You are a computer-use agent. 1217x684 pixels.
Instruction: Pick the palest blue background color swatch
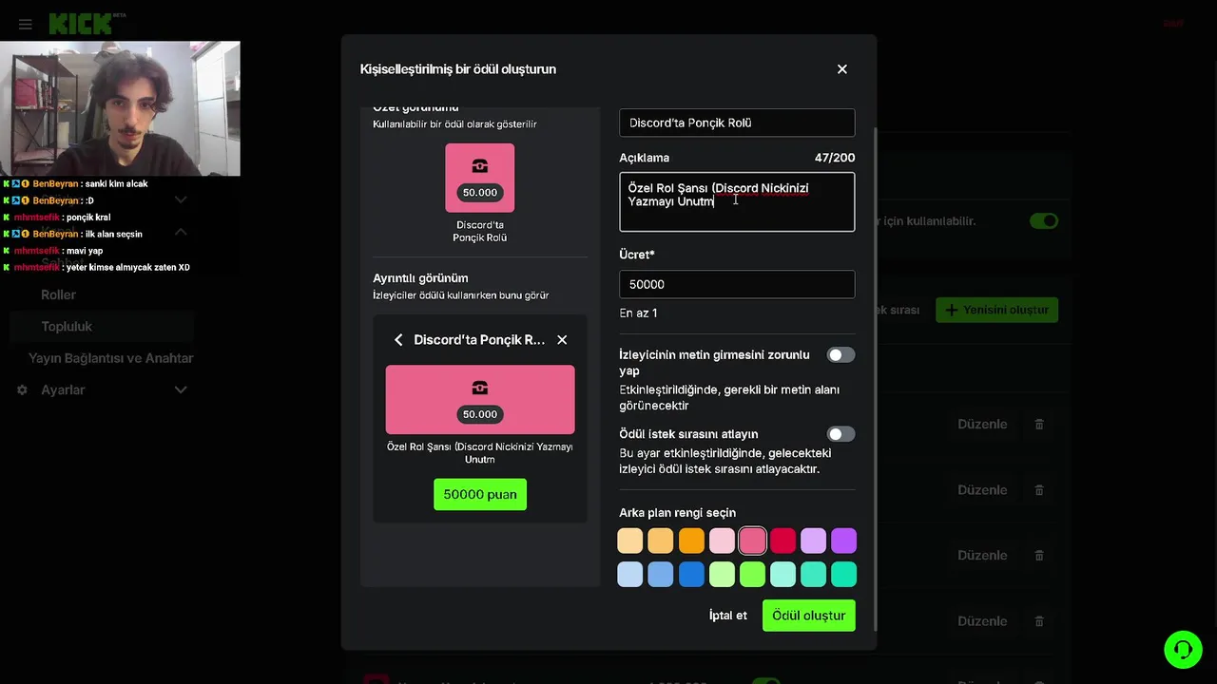[630, 574]
